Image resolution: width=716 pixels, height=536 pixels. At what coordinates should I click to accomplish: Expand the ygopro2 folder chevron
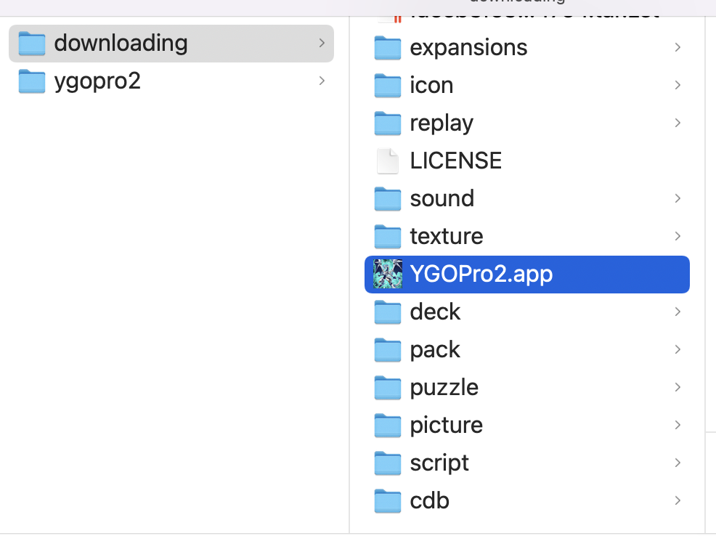point(322,81)
